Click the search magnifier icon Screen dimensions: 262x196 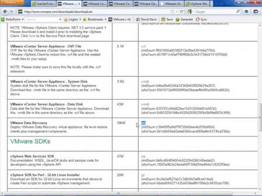click(x=238, y=11)
